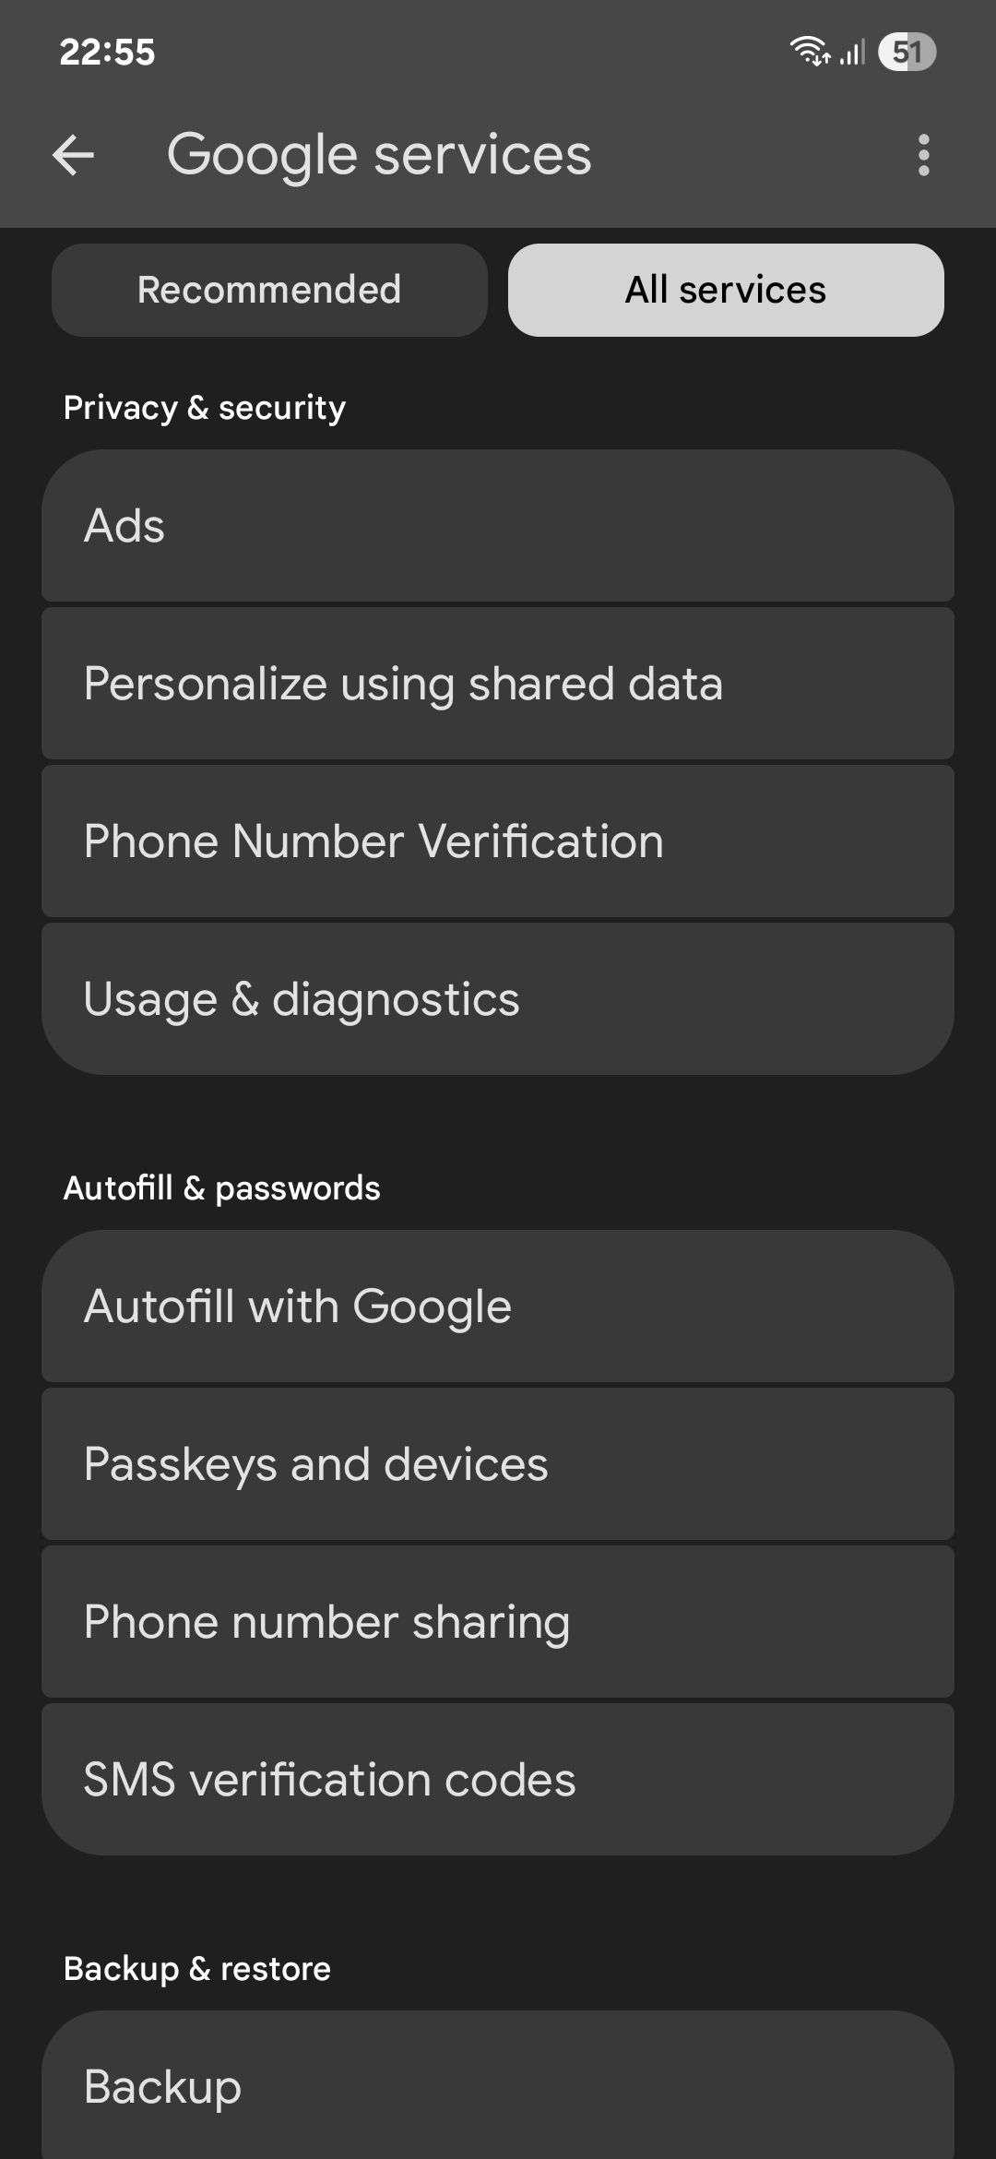This screenshot has height=2159, width=996.
Task: Open Autofill with Google
Action: point(498,1306)
